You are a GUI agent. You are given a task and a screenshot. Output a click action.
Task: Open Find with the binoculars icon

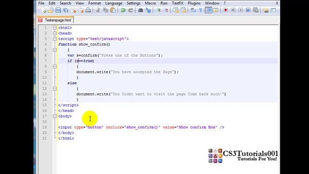(140, 10)
